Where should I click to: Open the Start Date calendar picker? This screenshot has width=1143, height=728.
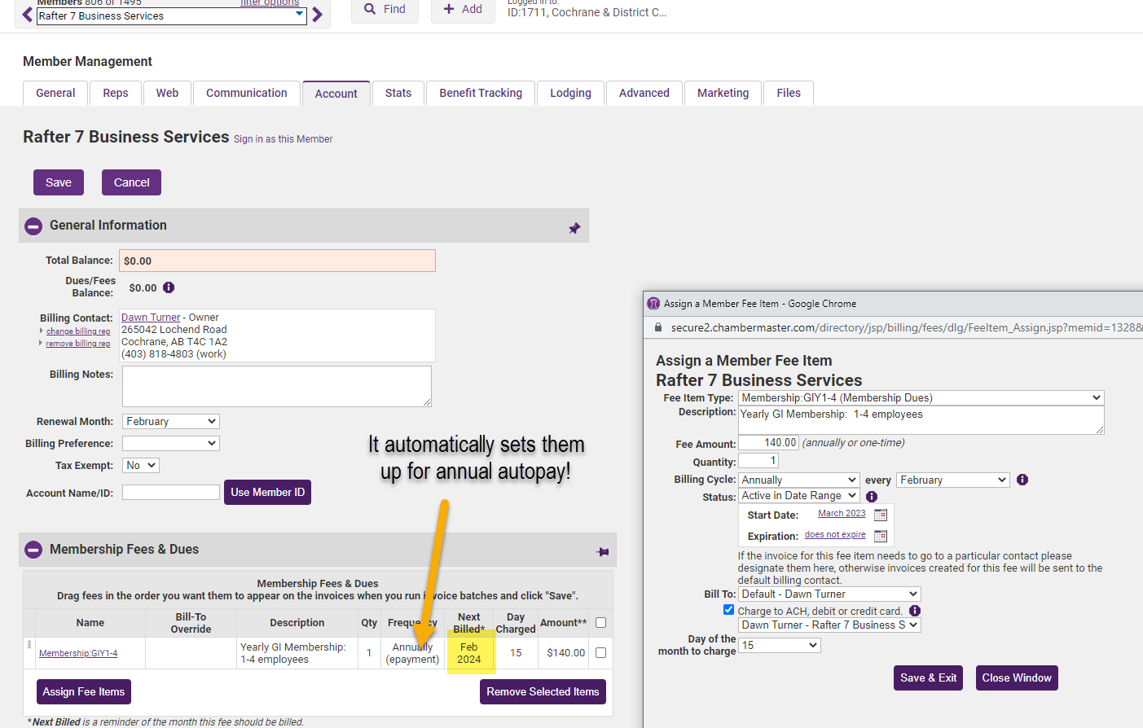tap(880, 515)
